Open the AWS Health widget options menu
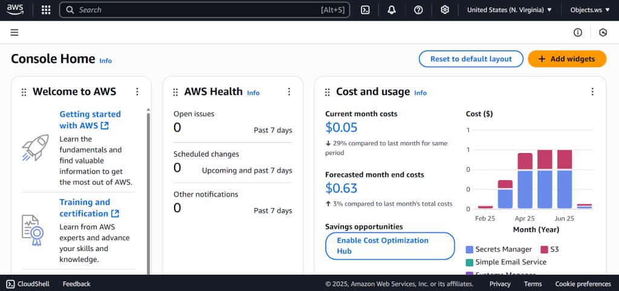The width and height of the screenshot is (619, 291). tap(289, 92)
